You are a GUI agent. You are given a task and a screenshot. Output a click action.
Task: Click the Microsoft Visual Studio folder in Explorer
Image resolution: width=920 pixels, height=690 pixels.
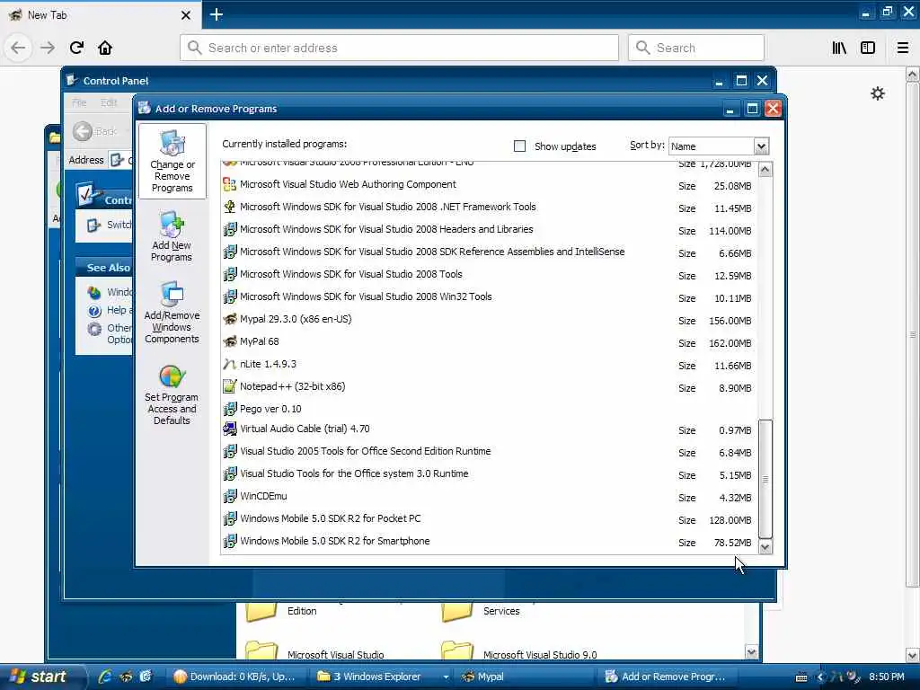tap(314, 652)
